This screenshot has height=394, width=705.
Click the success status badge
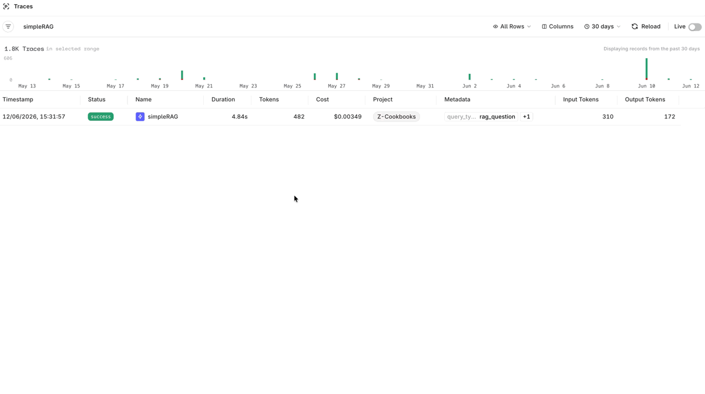coord(100,117)
